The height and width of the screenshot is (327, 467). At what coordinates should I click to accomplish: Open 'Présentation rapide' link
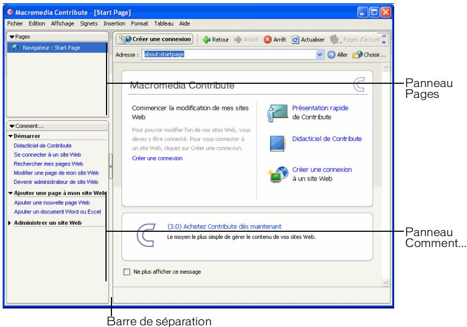[x=320, y=108]
